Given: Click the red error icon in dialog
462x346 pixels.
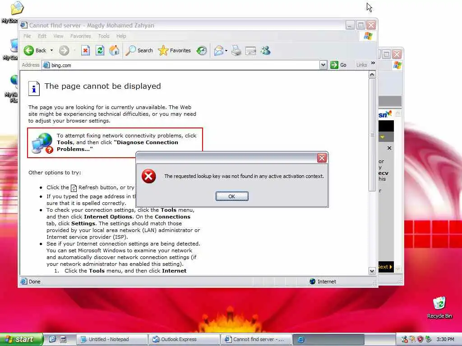Looking at the screenshot, I should pyautogui.click(x=149, y=176).
